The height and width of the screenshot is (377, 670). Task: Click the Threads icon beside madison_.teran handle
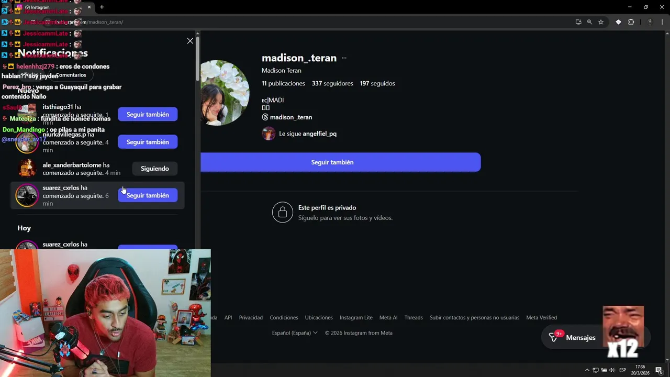pyautogui.click(x=265, y=117)
